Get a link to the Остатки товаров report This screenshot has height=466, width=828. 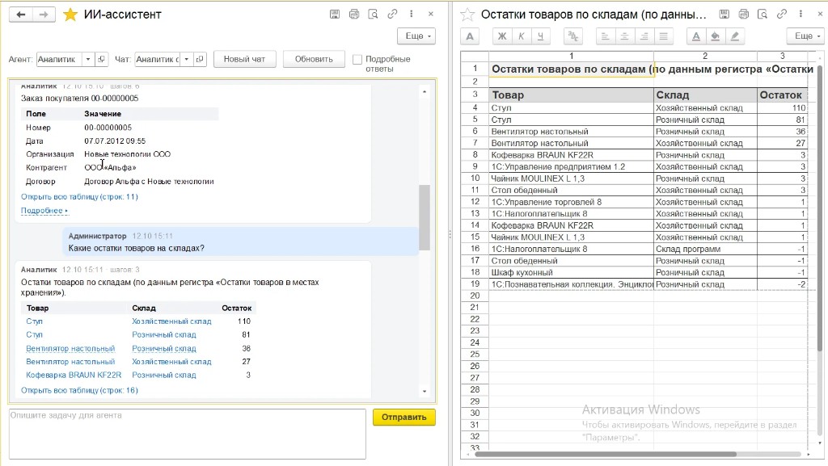coord(782,15)
